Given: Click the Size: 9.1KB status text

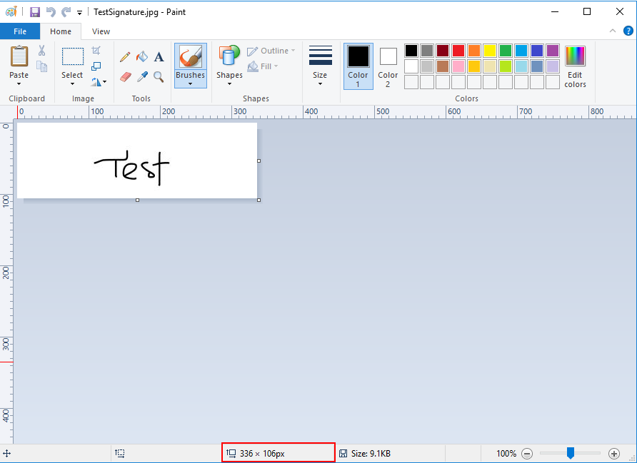Looking at the screenshot, I should (371, 454).
